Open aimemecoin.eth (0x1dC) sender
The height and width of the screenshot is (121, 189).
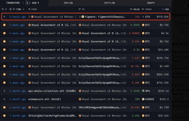[x=45, y=99]
